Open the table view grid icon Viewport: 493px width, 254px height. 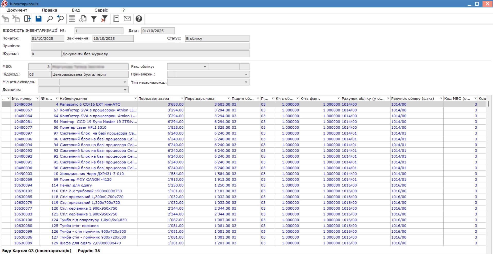pyautogui.click(x=72, y=19)
